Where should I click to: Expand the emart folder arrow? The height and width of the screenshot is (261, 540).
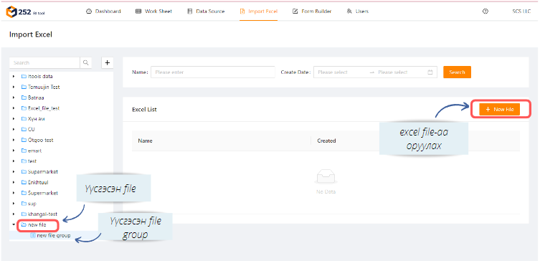point(14,151)
